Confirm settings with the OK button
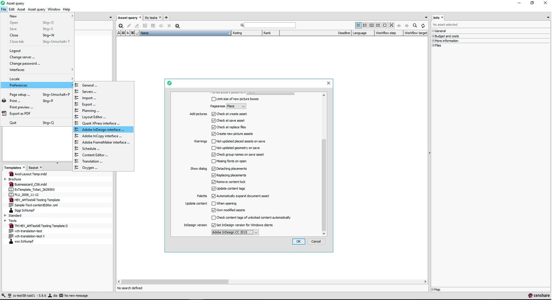Image resolution: width=555 pixels, height=300 pixels. pyautogui.click(x=298, y=241)
